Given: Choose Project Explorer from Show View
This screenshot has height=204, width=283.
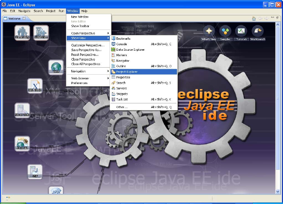Looking at the screenshot, I should click(144, 72).
